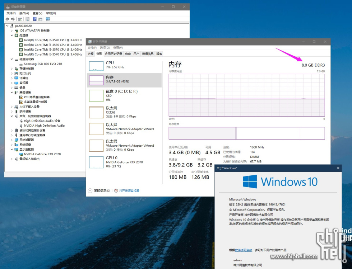Expand the IDE ATA/ATAPI 控制器 node
The width and height of the screenshot is (352, 269).
pyautogui.click(x=11, y=31)
